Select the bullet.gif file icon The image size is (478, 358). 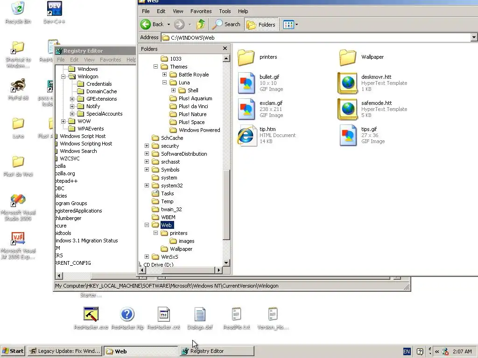click(x=246, y=83)
